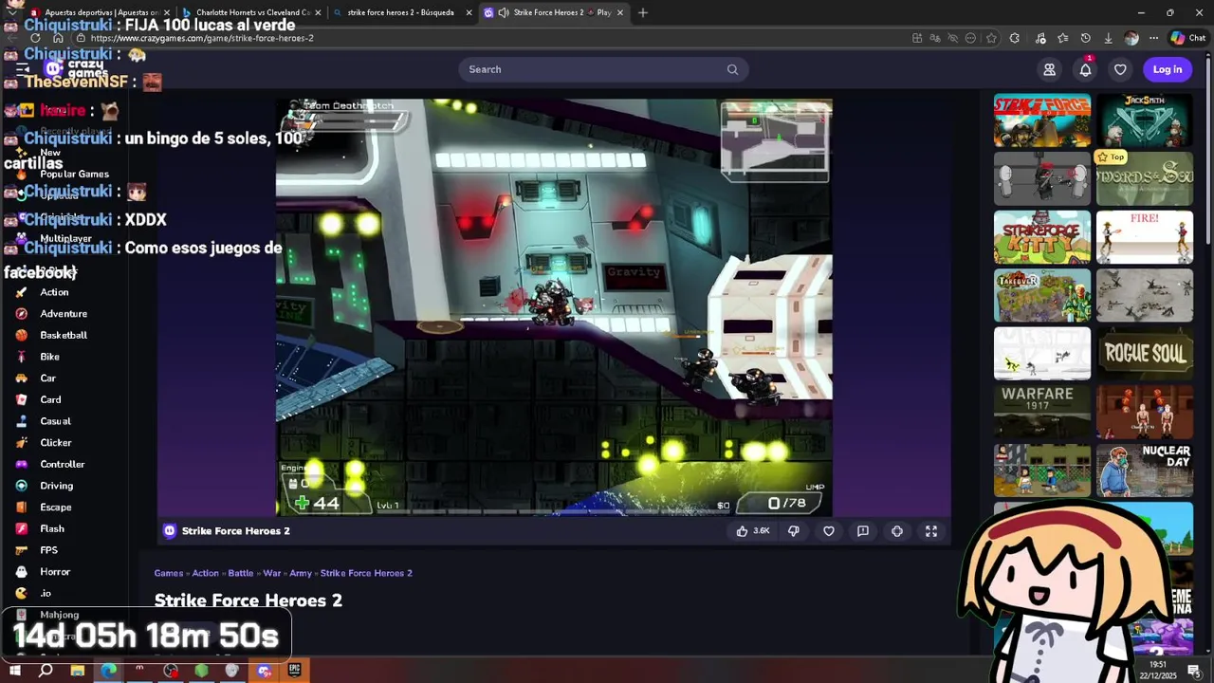Focus the CrazyGames search field
This screenshot has width=1214, height=683.
click(x=603, y=69)
